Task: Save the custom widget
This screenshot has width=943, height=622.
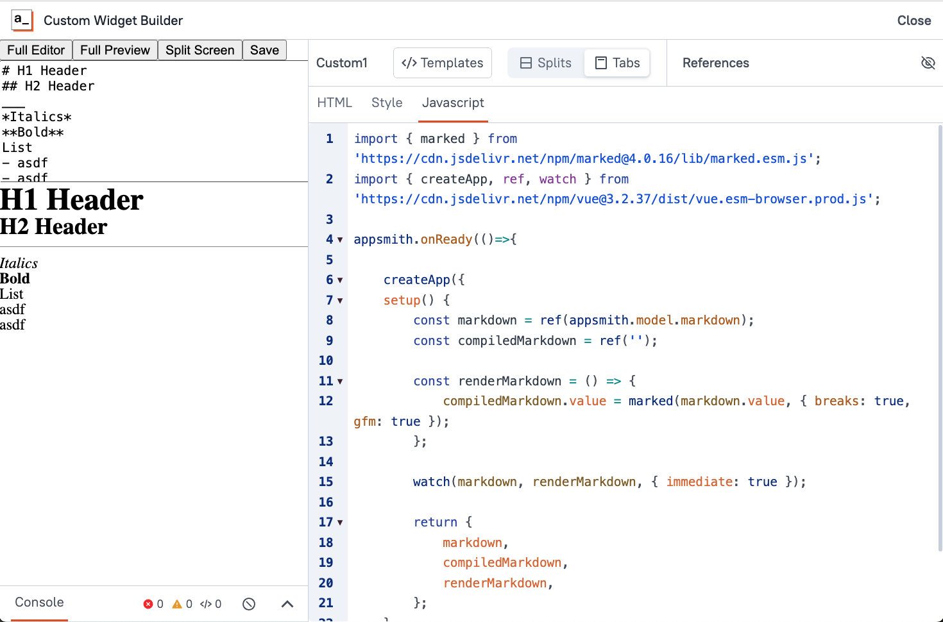Action: point(264,49)
